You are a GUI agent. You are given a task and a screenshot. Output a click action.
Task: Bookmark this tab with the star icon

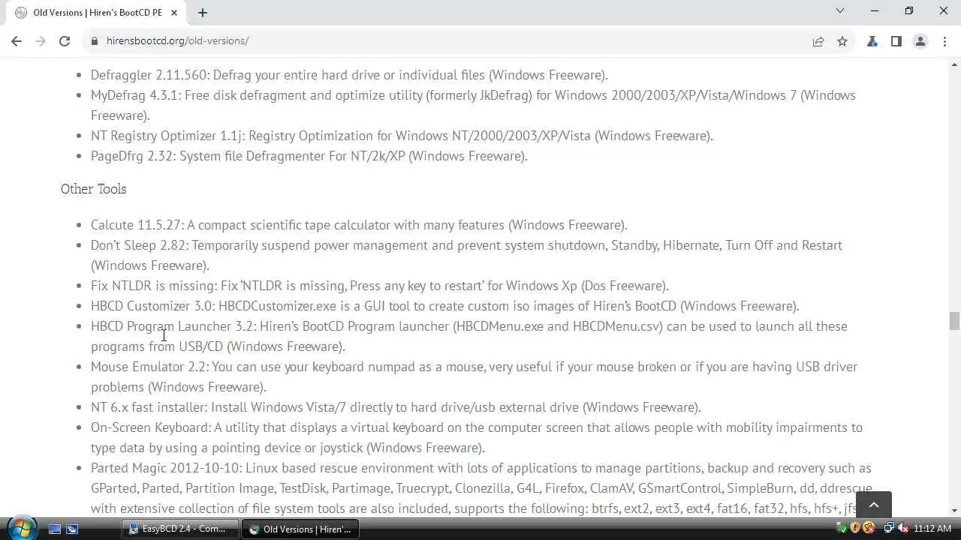(842, 41)
